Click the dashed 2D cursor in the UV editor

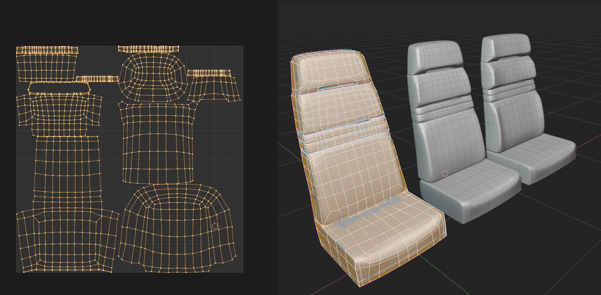coord(215,226)
